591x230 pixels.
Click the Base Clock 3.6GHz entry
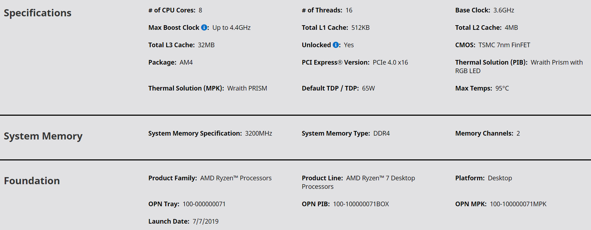point(485,10)
